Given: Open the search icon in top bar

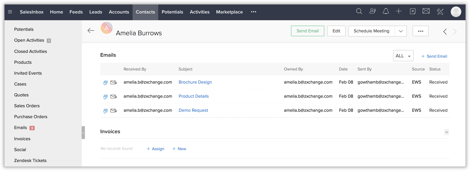Looking at the screenshot, I should 359,12.
